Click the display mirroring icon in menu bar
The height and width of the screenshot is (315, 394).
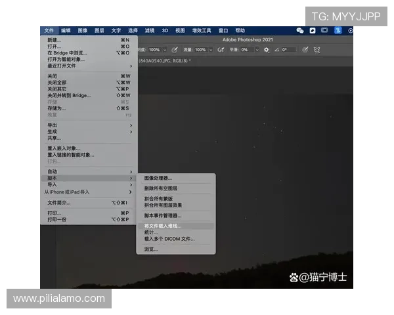coord(324,30)
